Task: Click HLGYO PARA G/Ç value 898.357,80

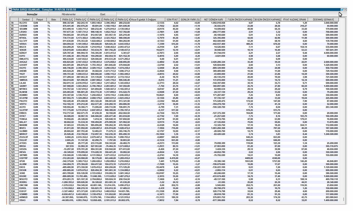Action: (68, 23)
